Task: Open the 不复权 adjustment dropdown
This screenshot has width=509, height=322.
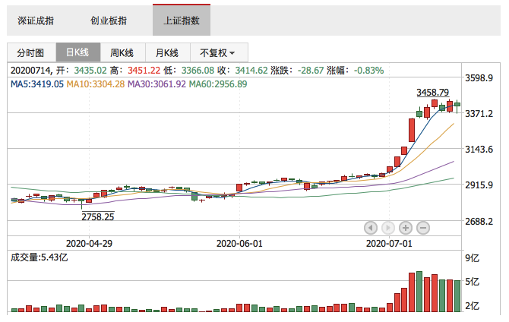Action: pos(219,52)
